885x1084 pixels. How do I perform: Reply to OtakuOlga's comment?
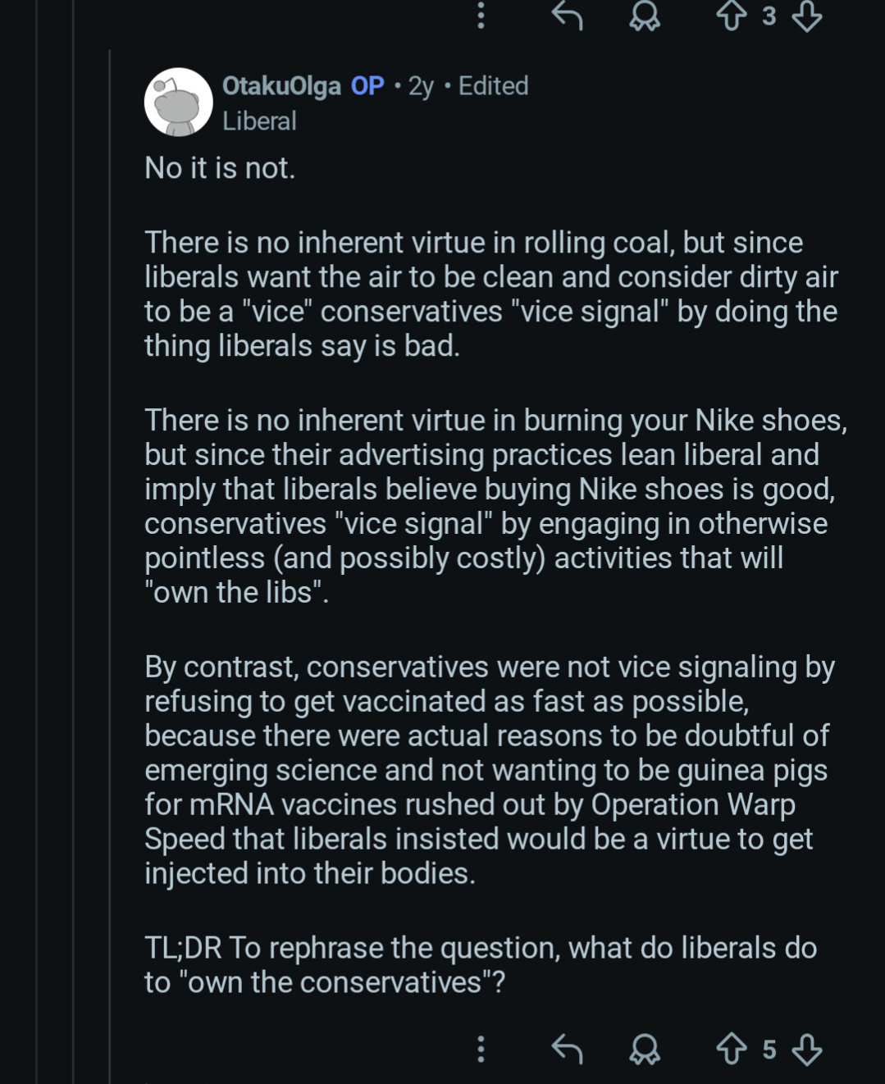[x=567, y=1049]
